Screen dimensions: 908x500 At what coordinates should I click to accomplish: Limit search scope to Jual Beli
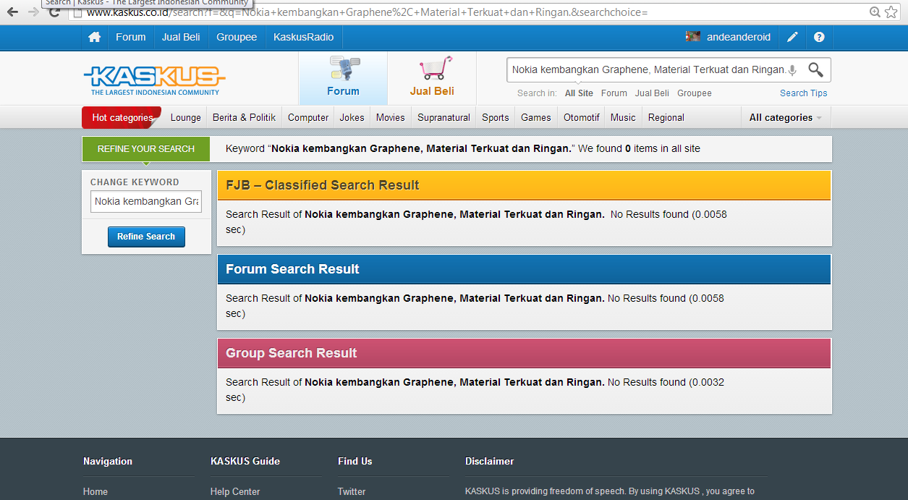pyautogui.click(x=653, y=93)
